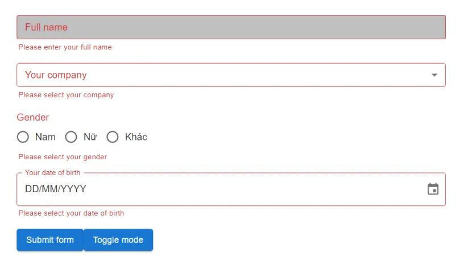Click the 'Your company' placeholder label
This screenshot has width=455, height=269.
pyautogui.click(x=56, y=75)
